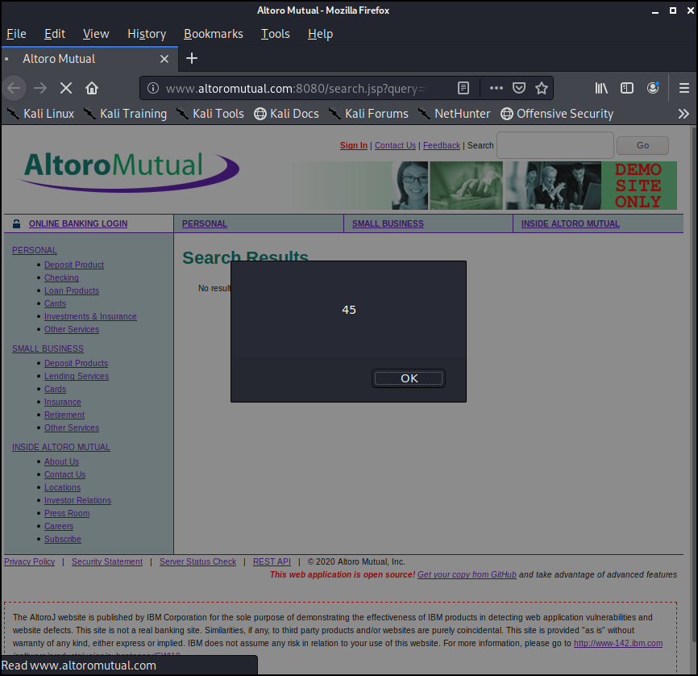Stop page loading with X button

click(66, 88)
